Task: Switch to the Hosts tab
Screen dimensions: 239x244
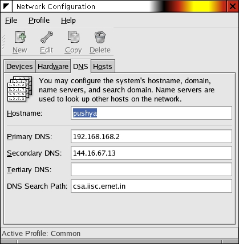Action: [103, 67]
